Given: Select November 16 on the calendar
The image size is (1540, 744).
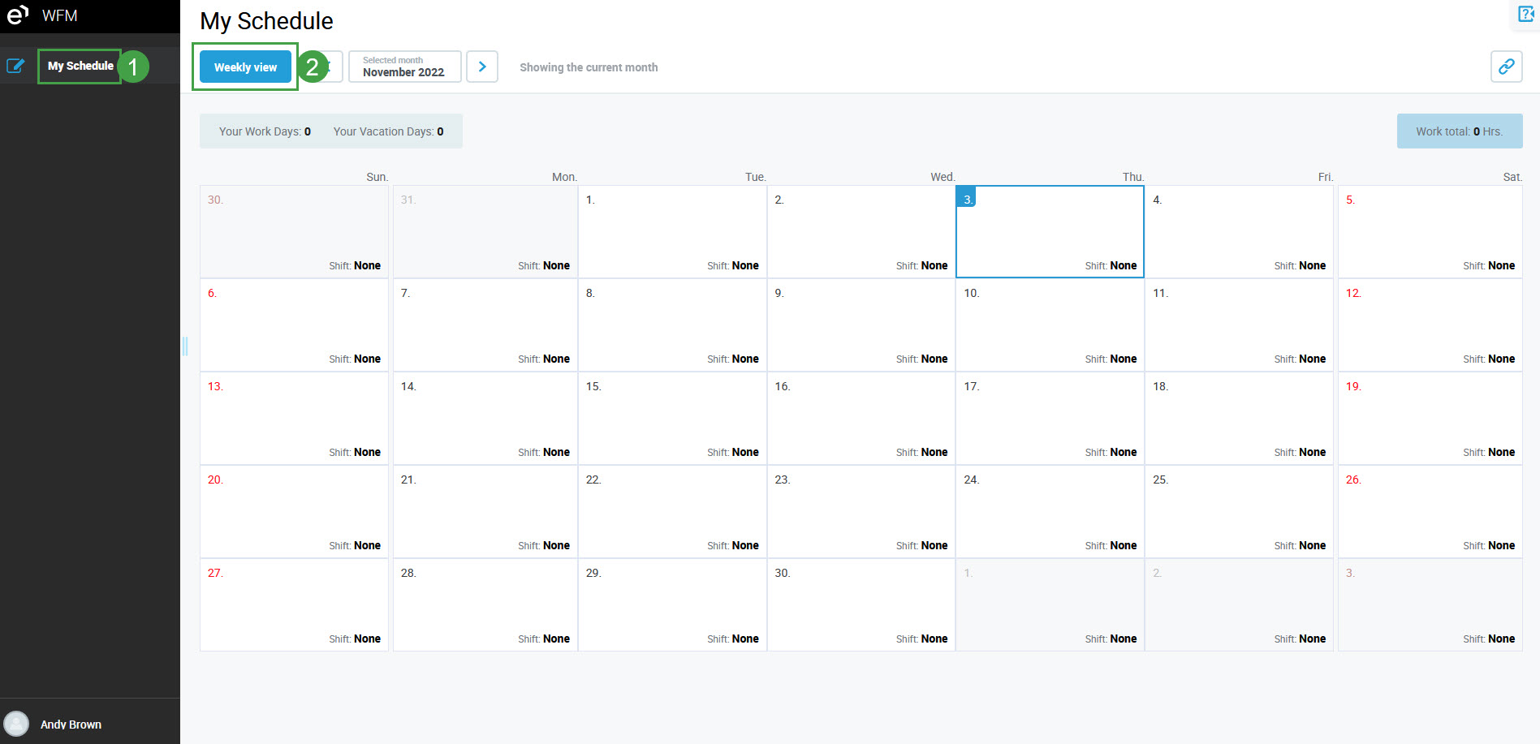Looking at the screenshot, I should (861, 419).
